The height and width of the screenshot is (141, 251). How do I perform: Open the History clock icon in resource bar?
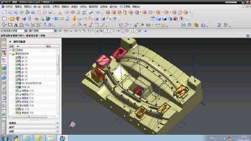pyautogui.click(x=4, y=98)
